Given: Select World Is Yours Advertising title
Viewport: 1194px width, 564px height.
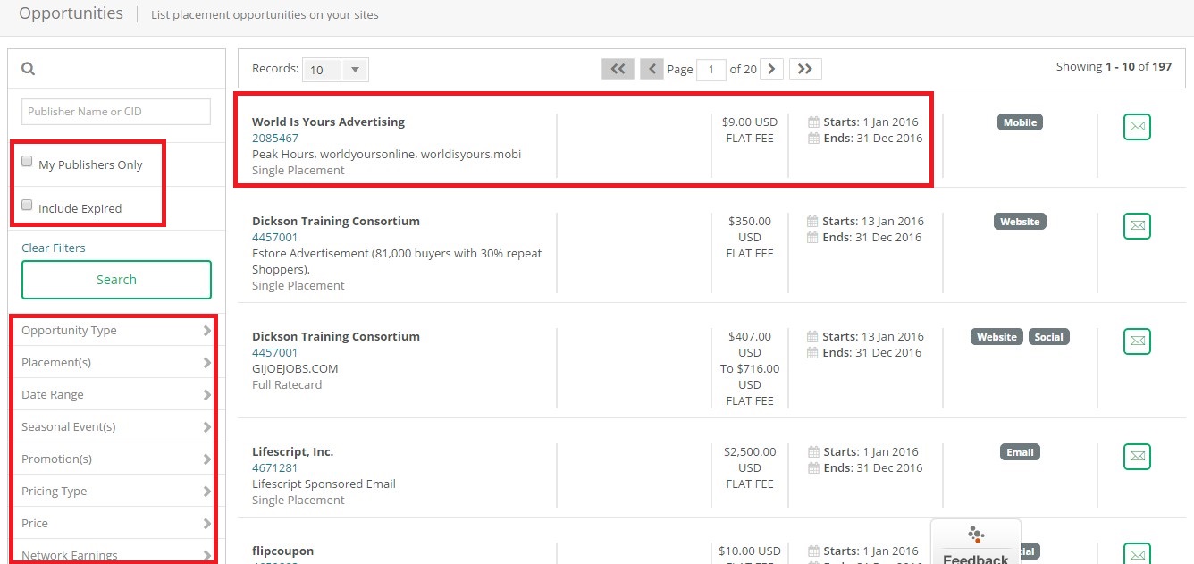Looking at the screenshot, I should click(x=328, y=122).
